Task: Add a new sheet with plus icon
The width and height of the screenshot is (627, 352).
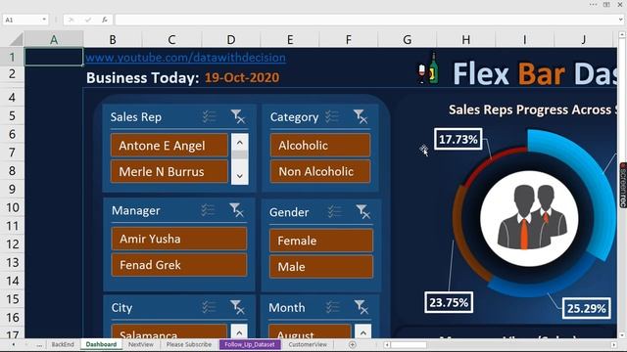Action: click(x=353, y=344)
